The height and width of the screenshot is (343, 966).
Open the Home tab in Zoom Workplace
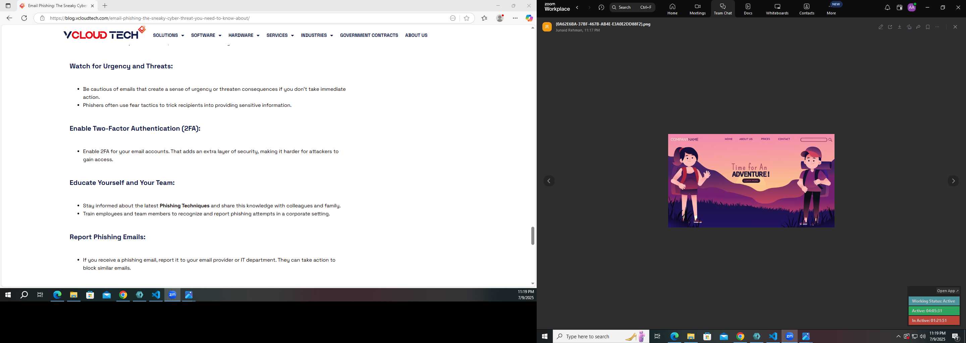(x=673, y=9)
